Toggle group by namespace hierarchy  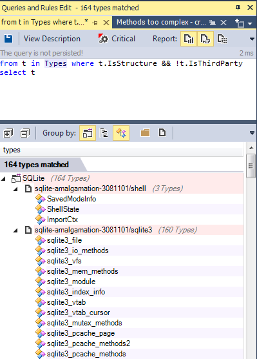click(x=104, y=133)
